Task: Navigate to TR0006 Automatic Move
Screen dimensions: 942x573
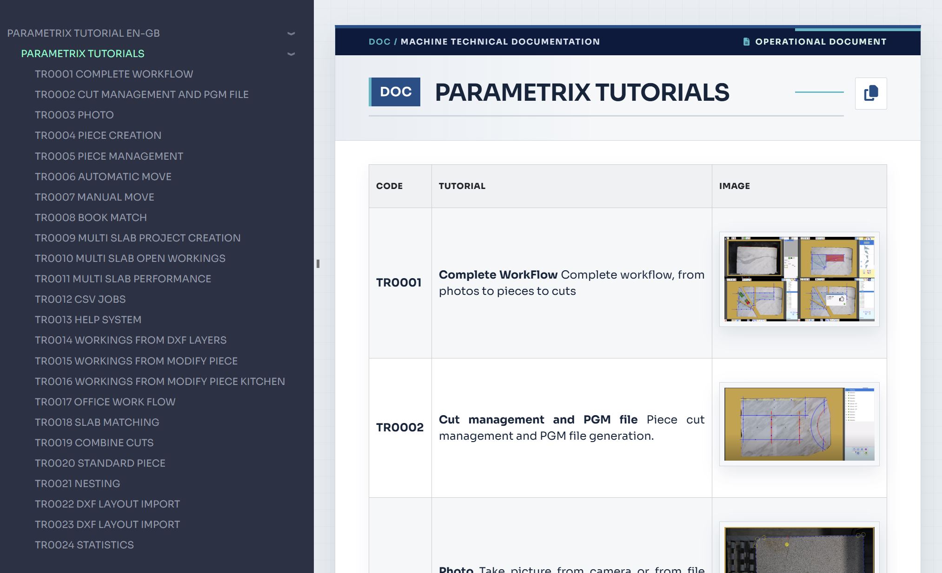Action: [103, 177]
